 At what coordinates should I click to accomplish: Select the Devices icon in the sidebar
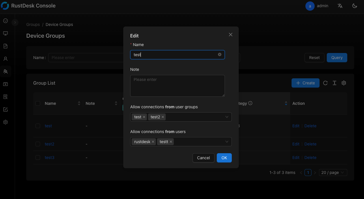(5, 33)
